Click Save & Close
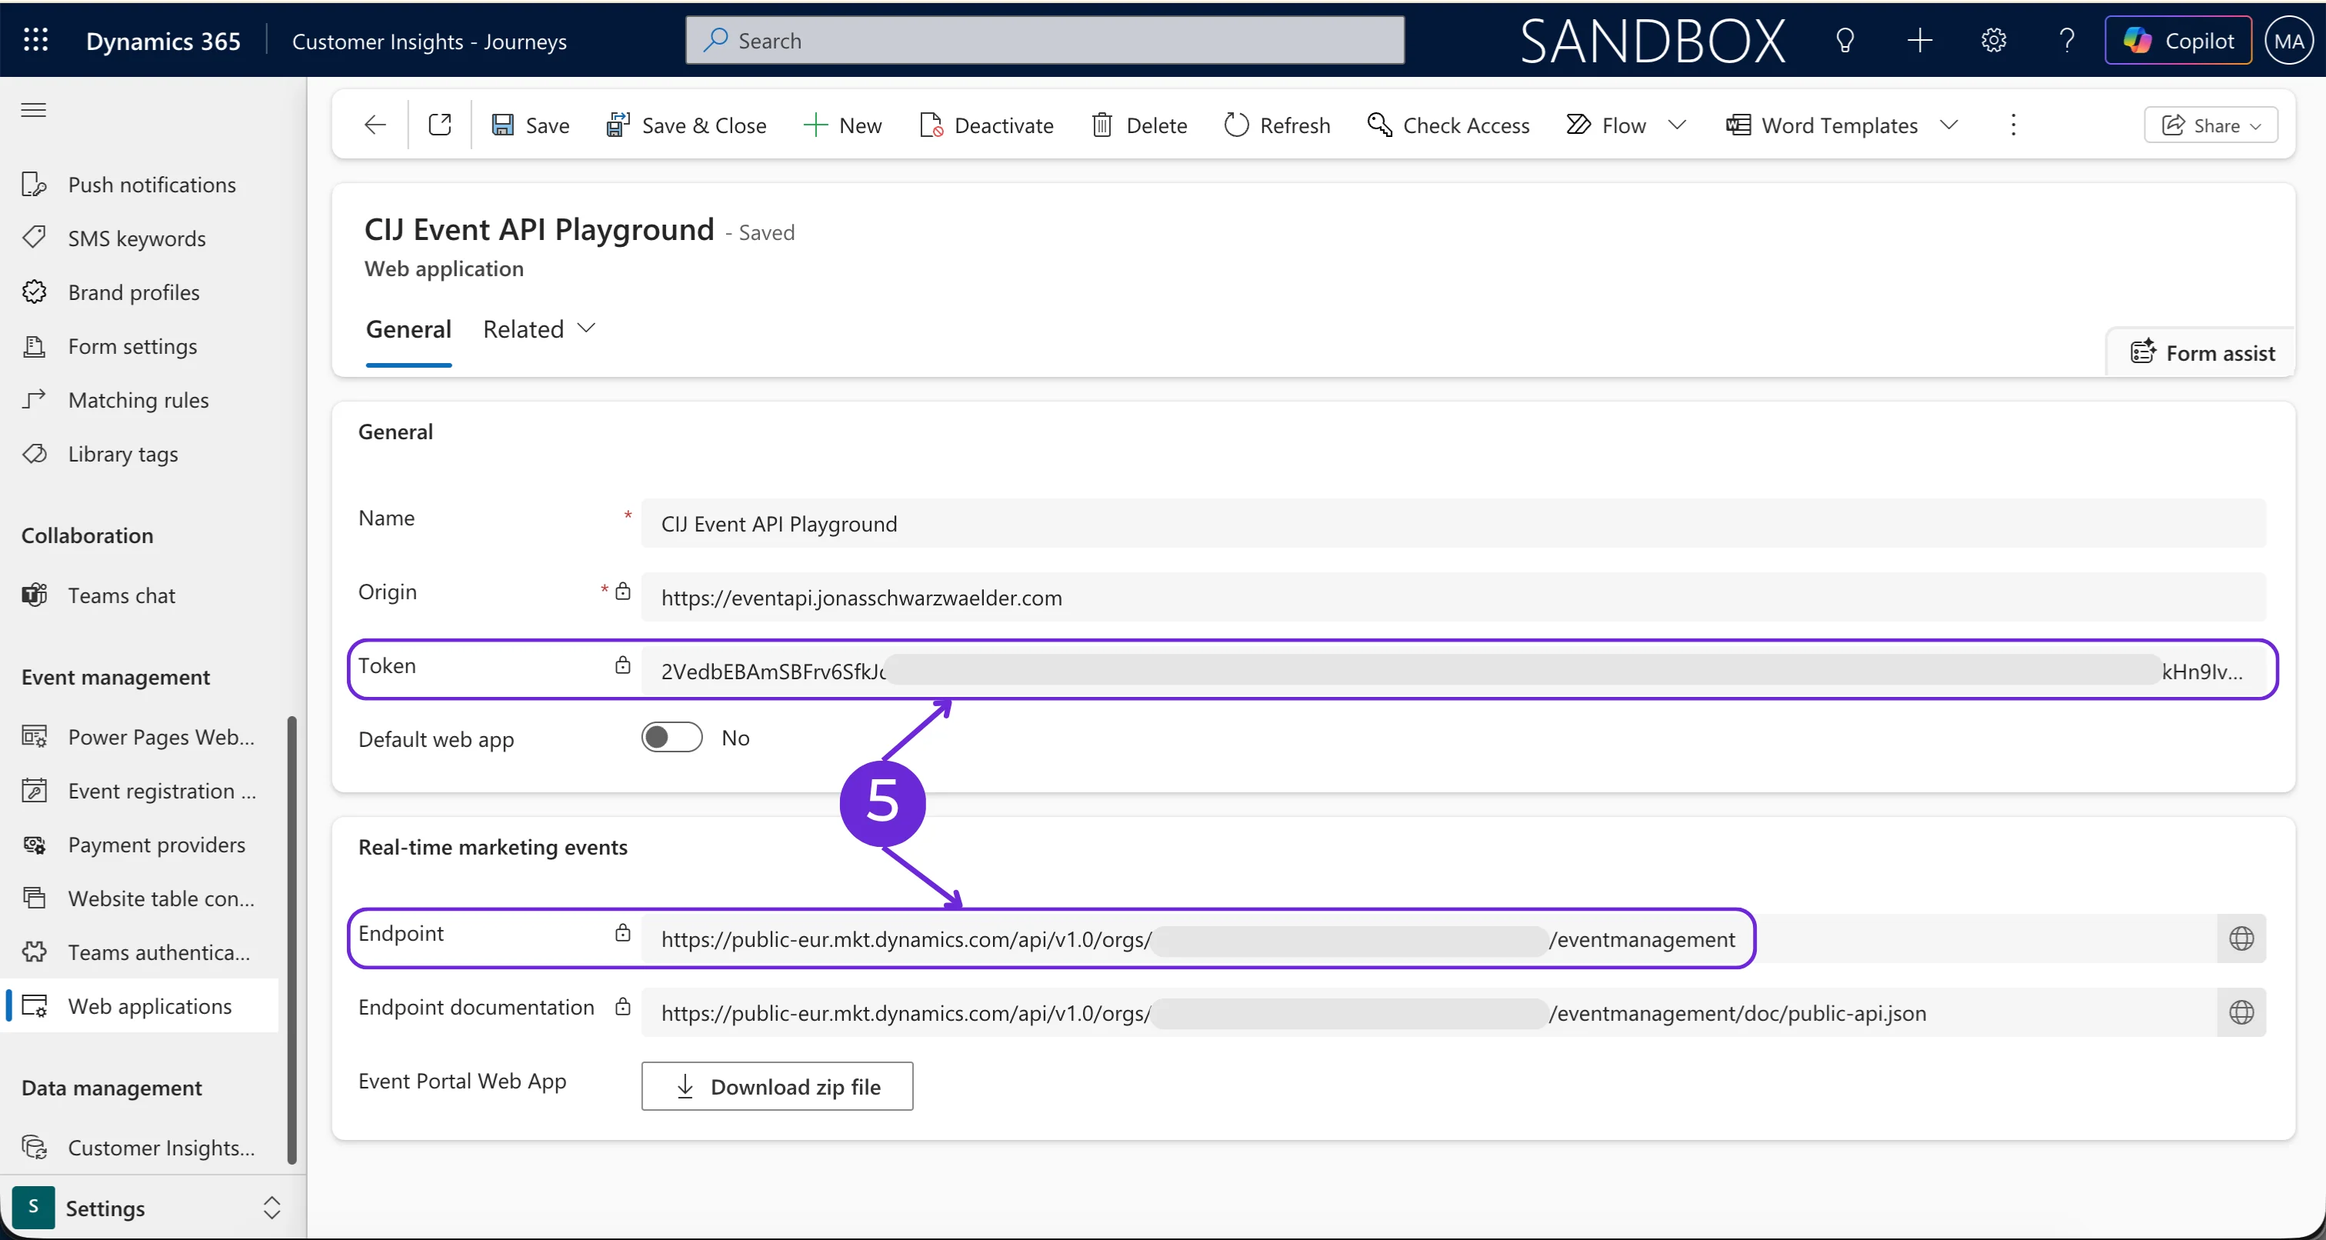This screenshot has width=2326, height=1240. pyautogui.click(x=686, y=125)
